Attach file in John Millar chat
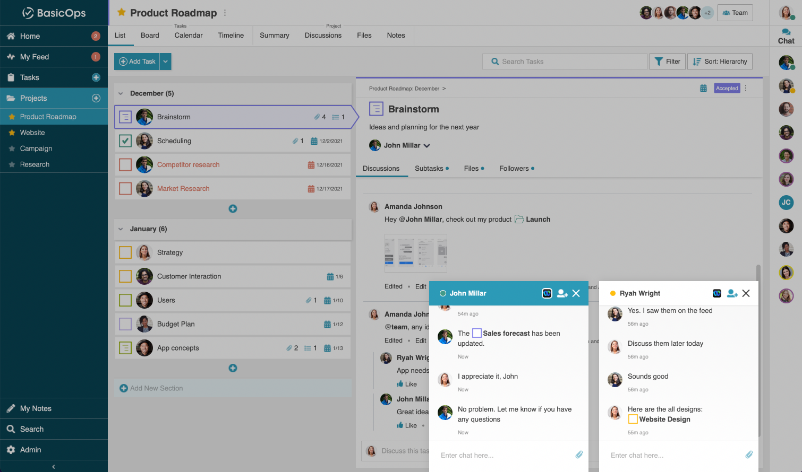This screenshot has width=802, height=472. 579,454
